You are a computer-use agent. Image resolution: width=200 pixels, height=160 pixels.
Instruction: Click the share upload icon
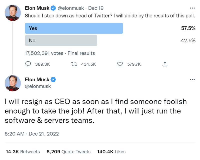coord(165,64)
